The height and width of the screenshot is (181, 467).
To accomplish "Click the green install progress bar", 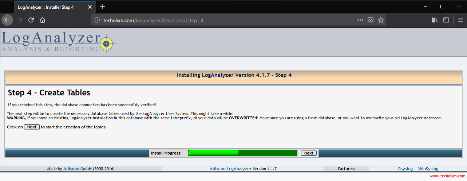I will point(243,153).
